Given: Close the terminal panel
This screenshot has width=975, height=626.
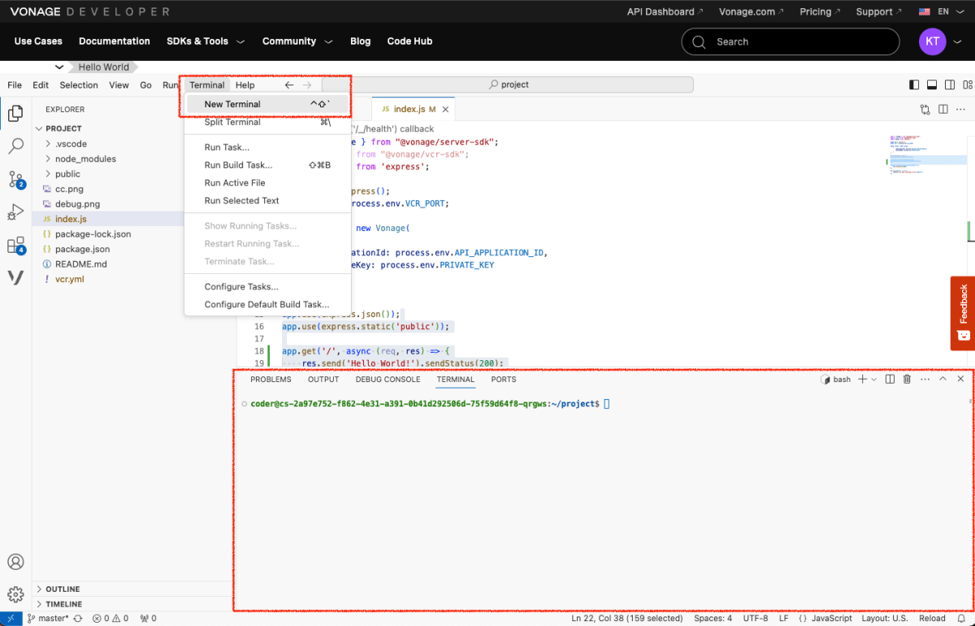Looking at the screenshot, I should coord(960,379).
